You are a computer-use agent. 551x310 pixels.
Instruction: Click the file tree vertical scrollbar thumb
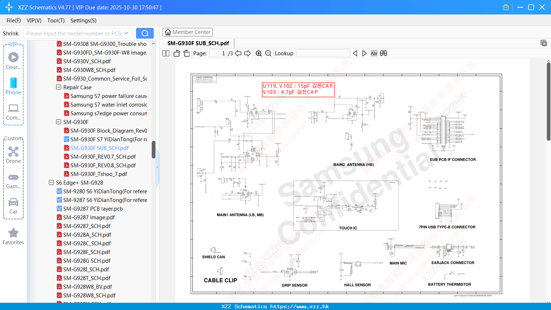153,150
